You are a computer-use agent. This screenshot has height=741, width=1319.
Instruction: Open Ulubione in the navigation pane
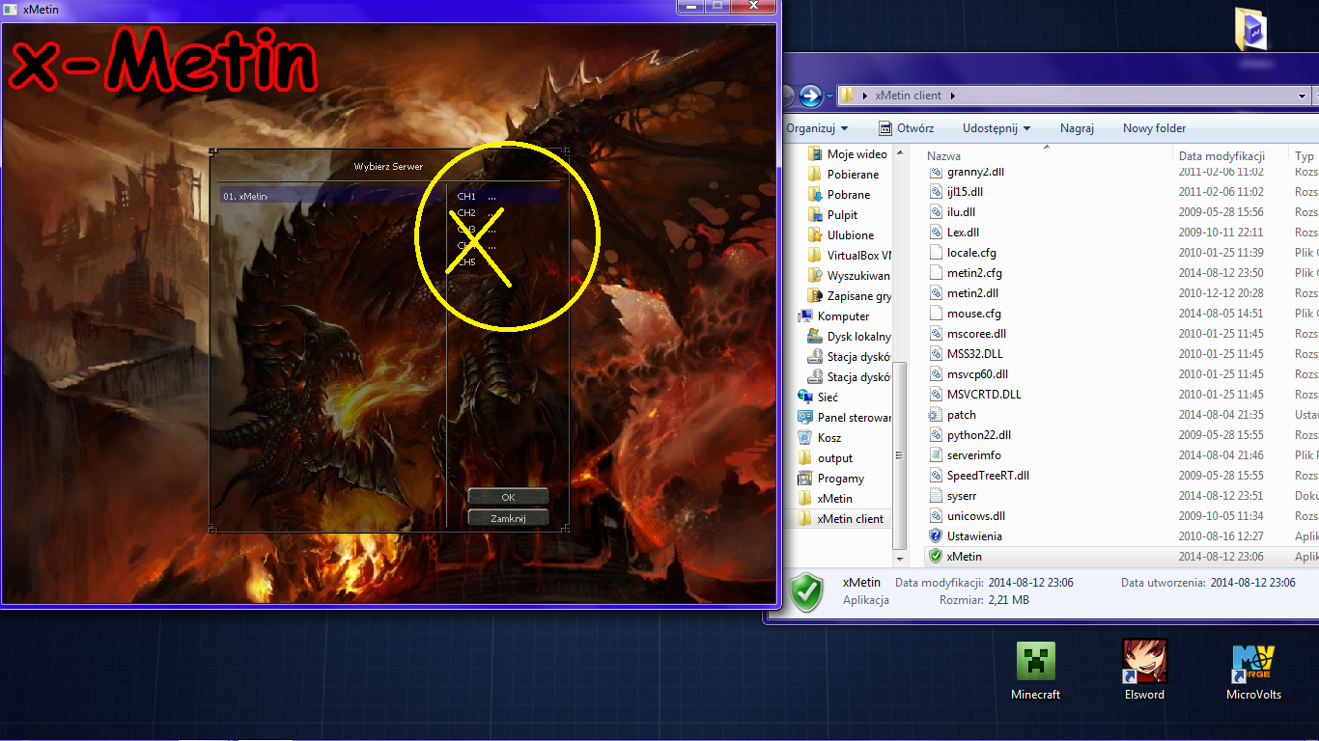(851, 235)
